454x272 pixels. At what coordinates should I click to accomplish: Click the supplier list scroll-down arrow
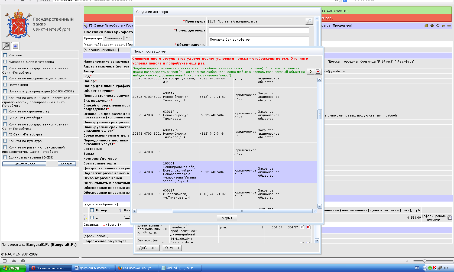click(320, 206)
